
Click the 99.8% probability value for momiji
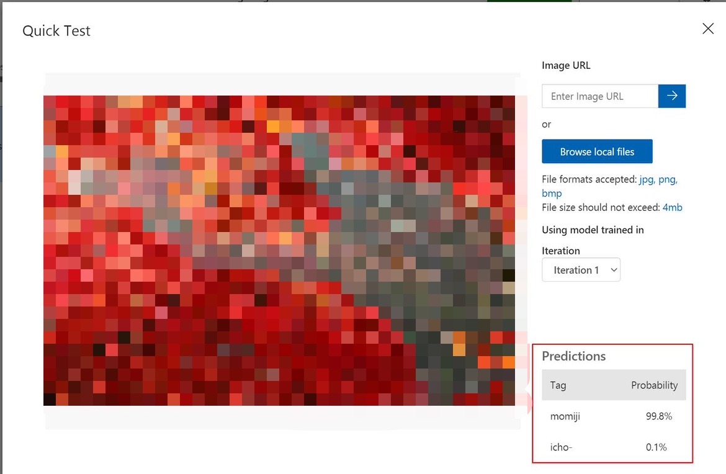pyautogui.click(x=658, y=416)
